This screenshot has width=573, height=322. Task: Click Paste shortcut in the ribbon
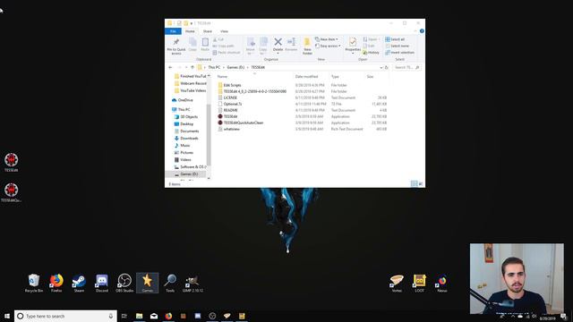pyautogui.click(x=227, y=53)
